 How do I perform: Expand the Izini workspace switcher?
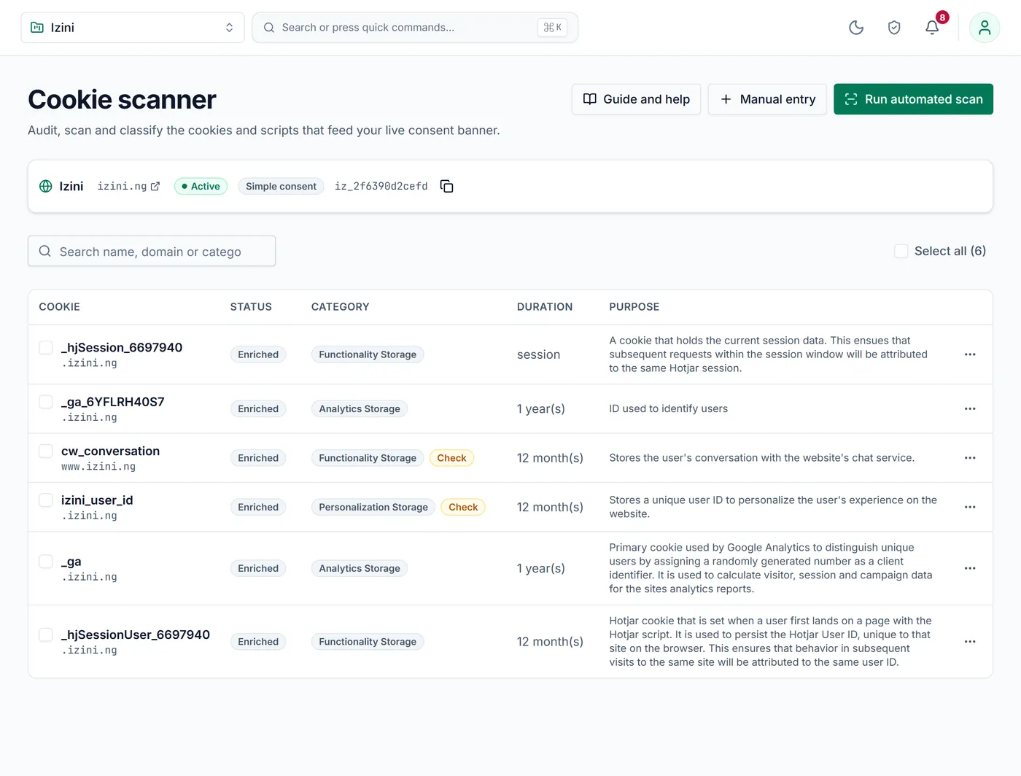(133, 28)
